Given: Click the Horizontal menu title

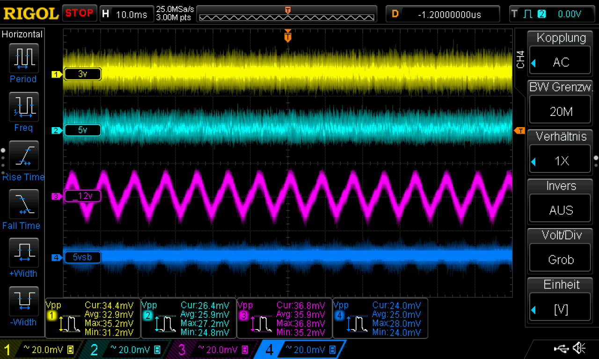Looking at the screenshot, I should point(22,34).
